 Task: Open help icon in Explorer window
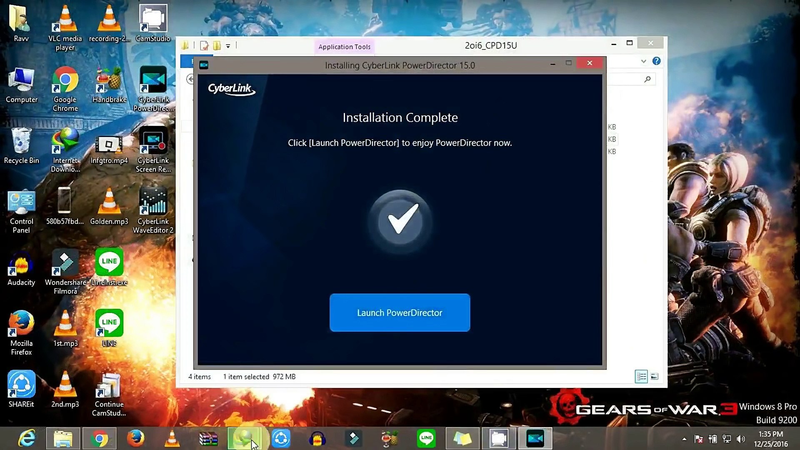(656, 61)
